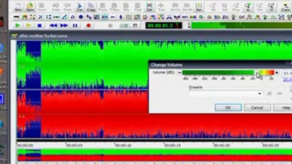Confirm Change Volume with OK
Image resolution: width=292 pixels, height=164 pixels.
coord(228,108)
